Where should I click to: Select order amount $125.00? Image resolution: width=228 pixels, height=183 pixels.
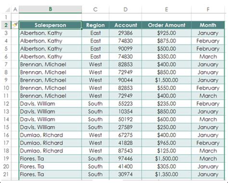pyautogui.click(x=166, y=151)
